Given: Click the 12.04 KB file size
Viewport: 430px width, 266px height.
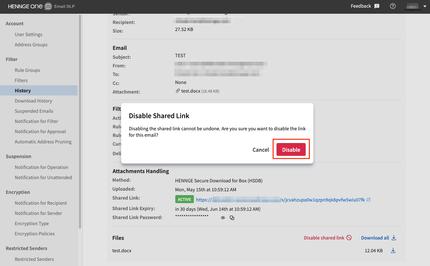Looking at the screenshot, I should tap(374, 251).
